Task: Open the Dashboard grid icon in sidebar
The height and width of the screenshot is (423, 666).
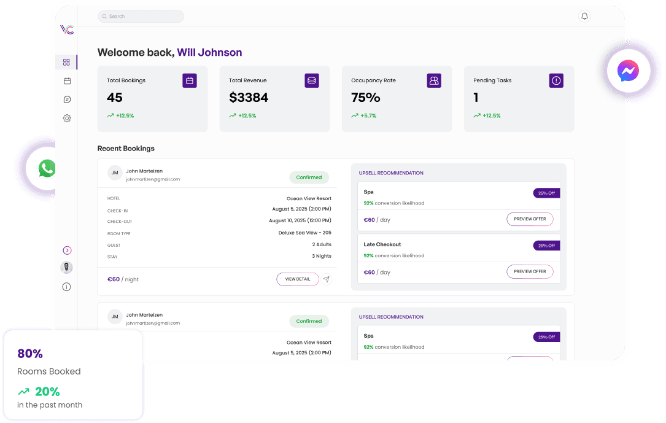Action: (x=66, y=62)
